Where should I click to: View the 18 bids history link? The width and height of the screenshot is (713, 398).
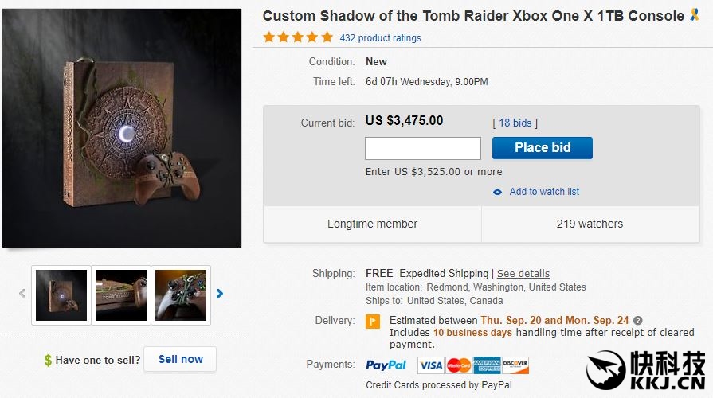515,123
